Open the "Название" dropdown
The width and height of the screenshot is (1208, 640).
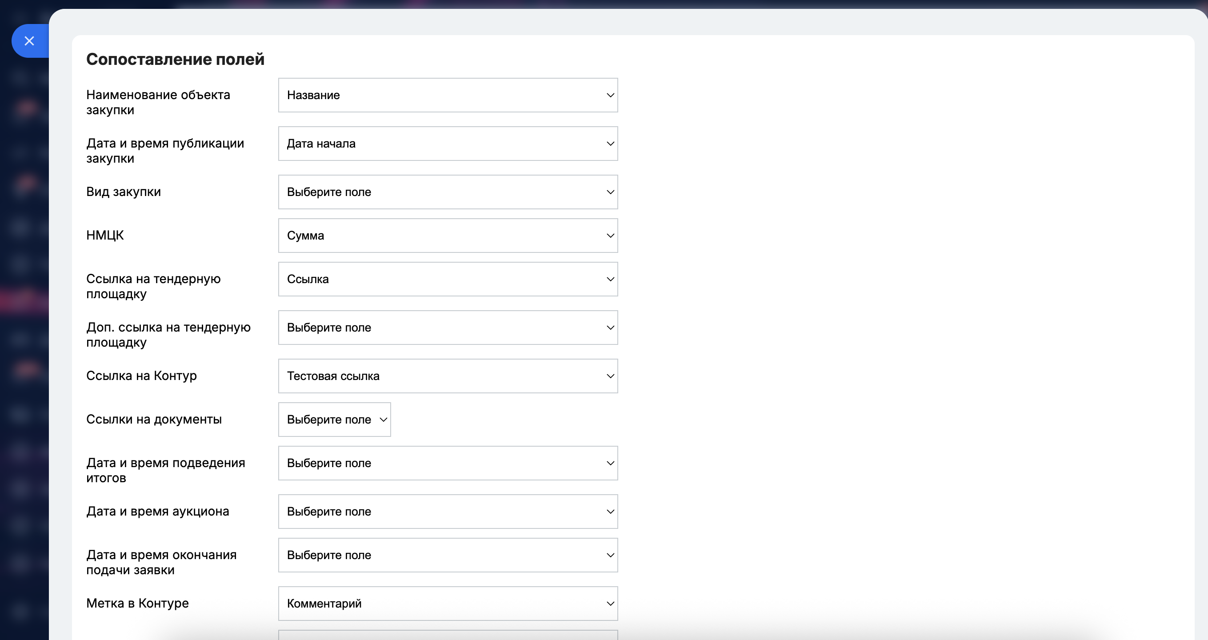pyautogui.click(x=448, y=95)
